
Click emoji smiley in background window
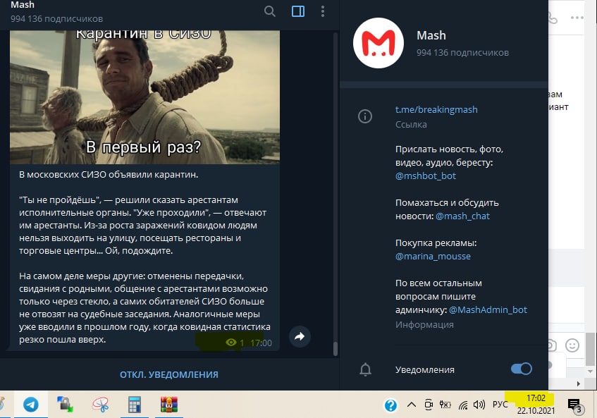[572, 345]
